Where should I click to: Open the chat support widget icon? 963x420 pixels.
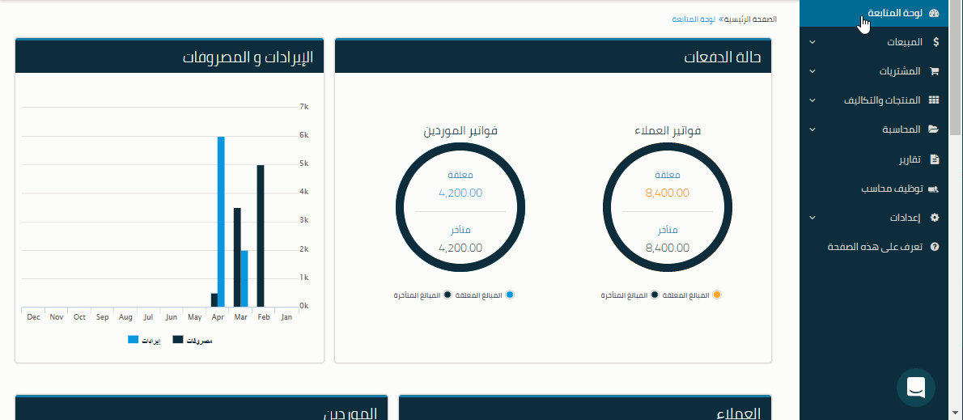click(916, 388)
